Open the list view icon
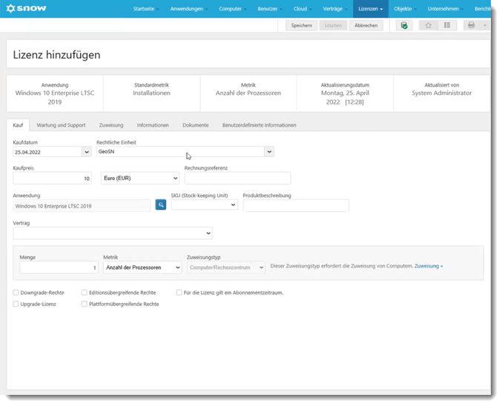 (447, 25)
